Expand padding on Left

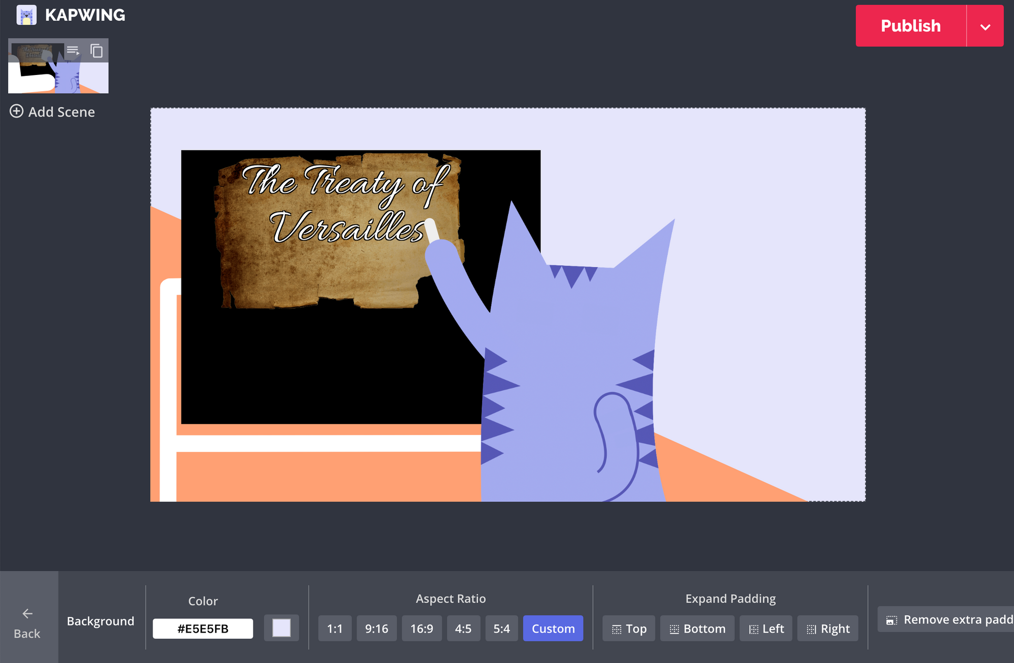[766, 629]
